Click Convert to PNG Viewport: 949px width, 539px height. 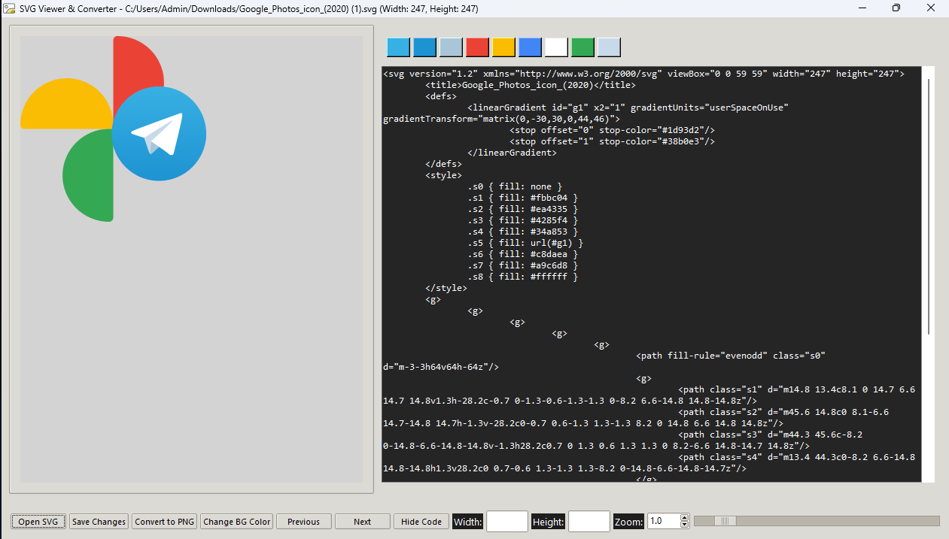[x=165, y=522]
